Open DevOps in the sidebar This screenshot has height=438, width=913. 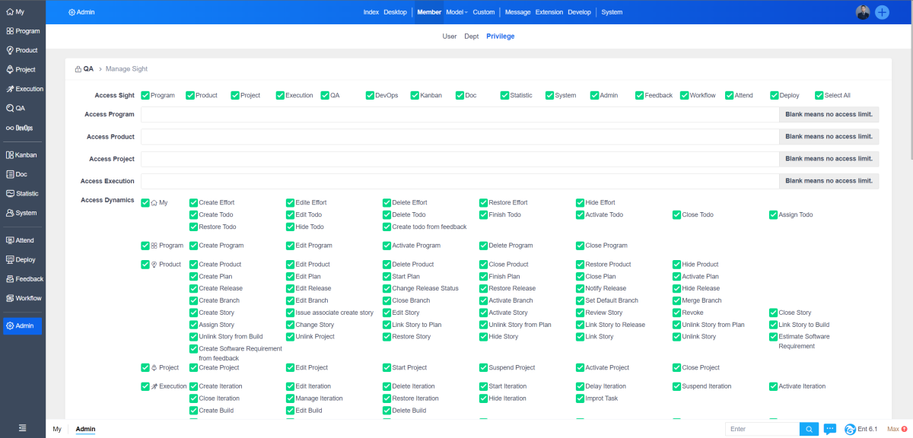22,128
